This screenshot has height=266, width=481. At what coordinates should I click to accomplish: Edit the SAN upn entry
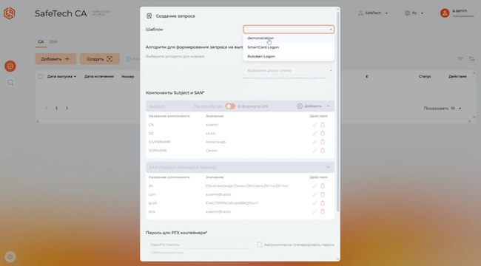314,194
